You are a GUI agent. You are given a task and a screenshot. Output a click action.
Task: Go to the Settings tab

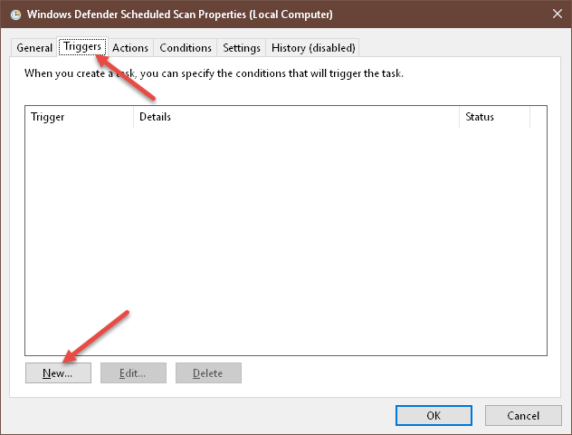(242, 48)
